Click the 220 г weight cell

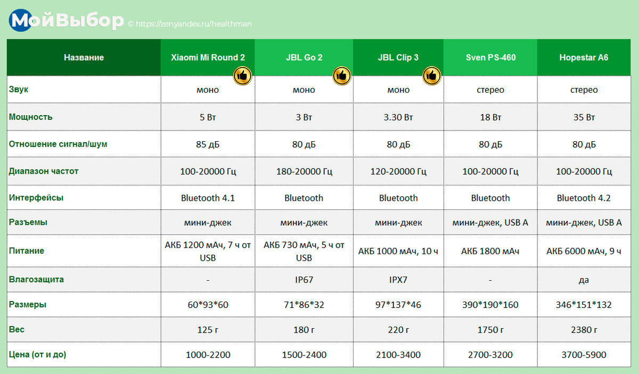(x=398, y=330)
